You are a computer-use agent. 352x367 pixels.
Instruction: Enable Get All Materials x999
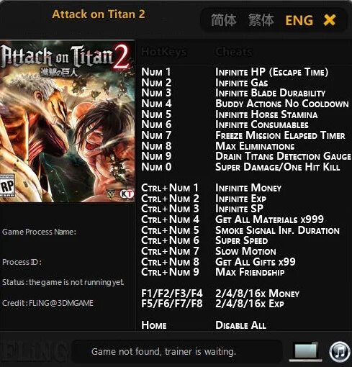coord(269,219)
